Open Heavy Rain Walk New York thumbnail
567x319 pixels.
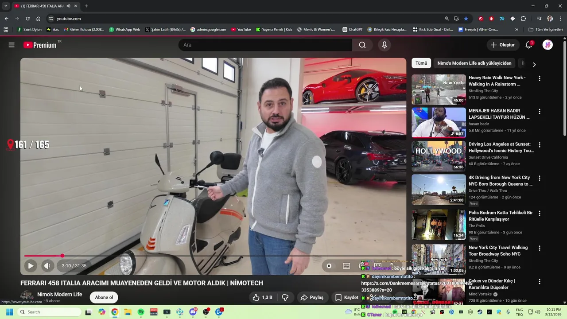[439, 89]
